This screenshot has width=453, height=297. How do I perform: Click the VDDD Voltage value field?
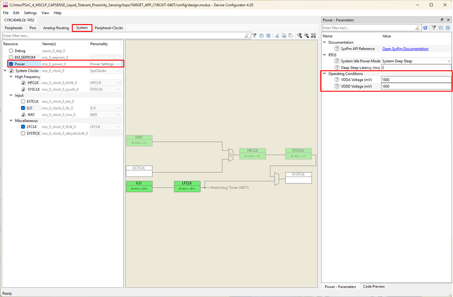point(416,86)
